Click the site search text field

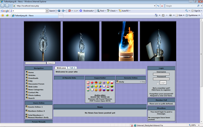(x=36, y=63)
